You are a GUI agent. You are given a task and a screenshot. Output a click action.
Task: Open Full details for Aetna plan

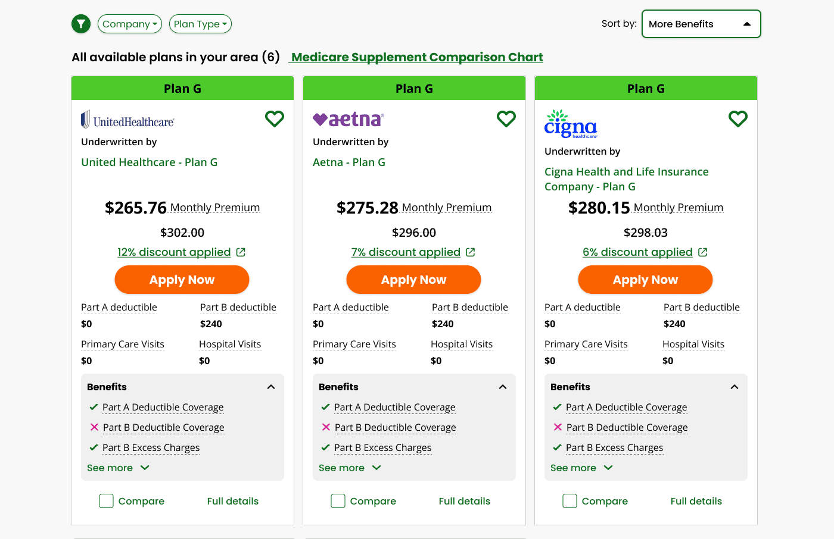click(465, 501)
